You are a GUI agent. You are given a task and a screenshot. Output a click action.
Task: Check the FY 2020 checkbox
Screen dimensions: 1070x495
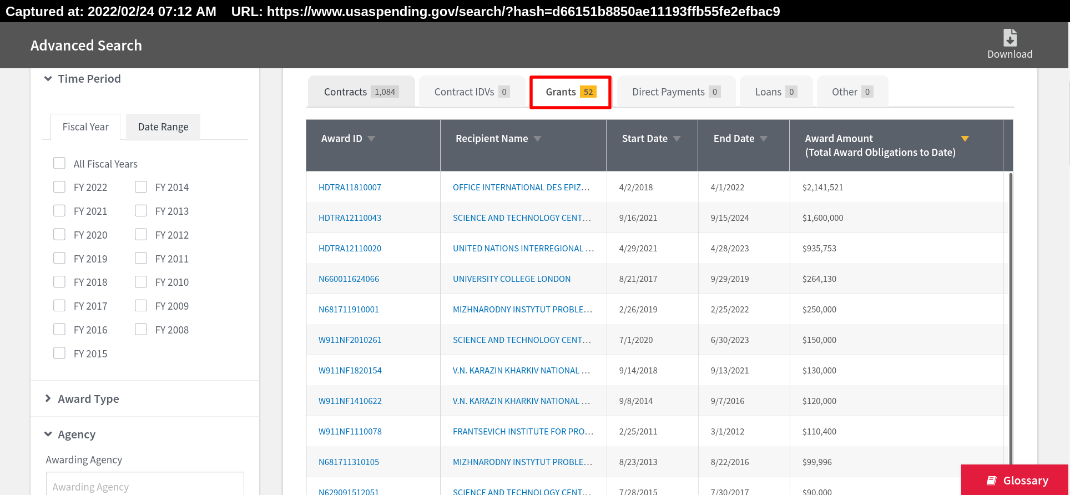coord(59,235)
